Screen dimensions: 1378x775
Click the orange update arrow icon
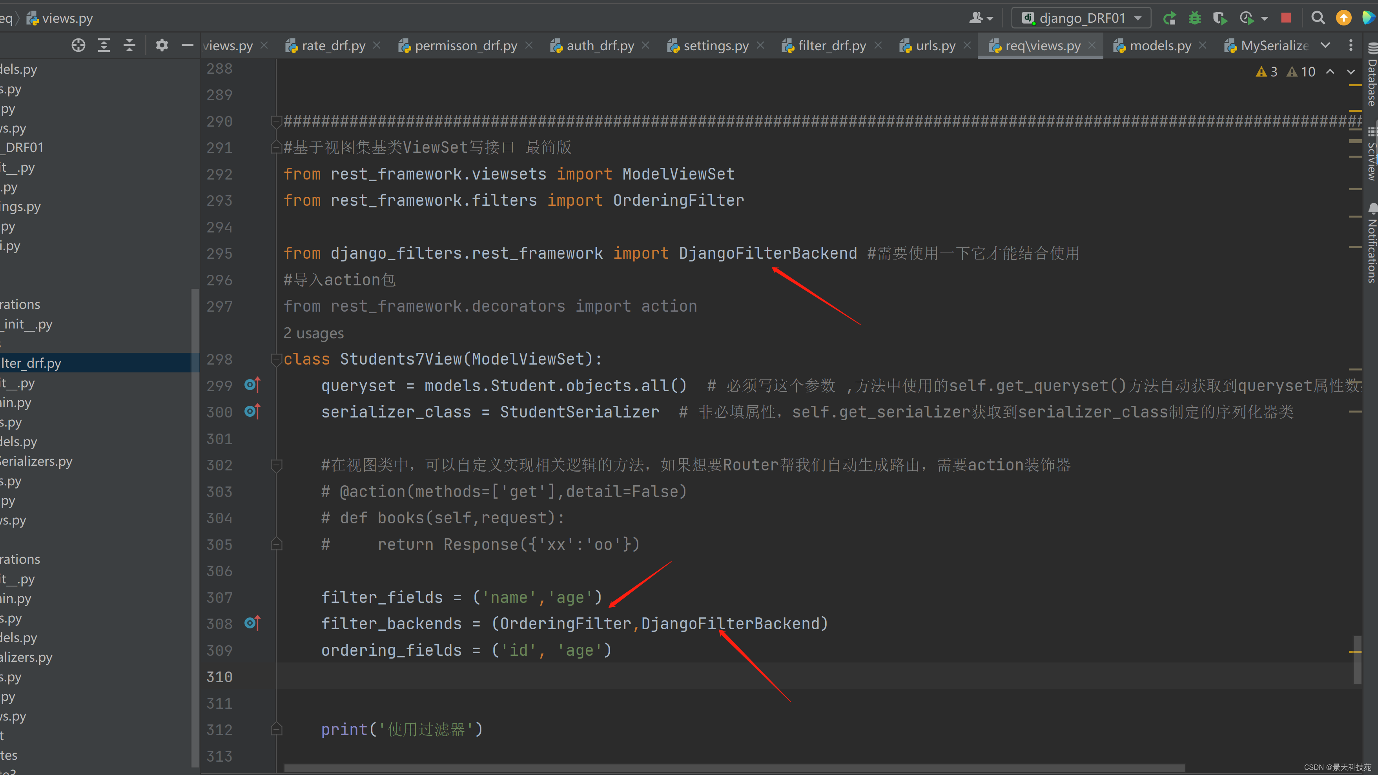pos(1344,18)
